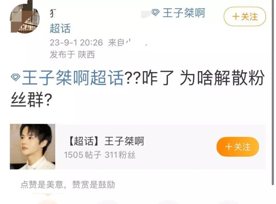Click the plus sign in outlined 关注 button
The width and height of the screenshot is (276, 204).
click(x=236, y=17)
